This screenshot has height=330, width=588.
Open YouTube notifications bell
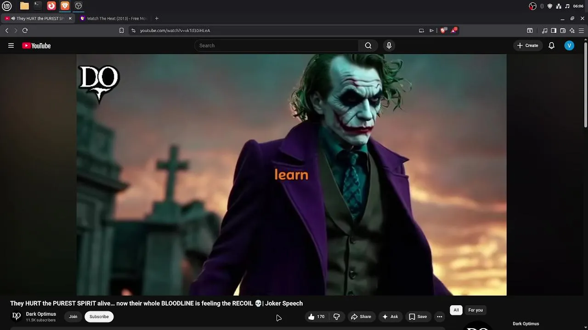pyautogui.click(x=551, y=45)
